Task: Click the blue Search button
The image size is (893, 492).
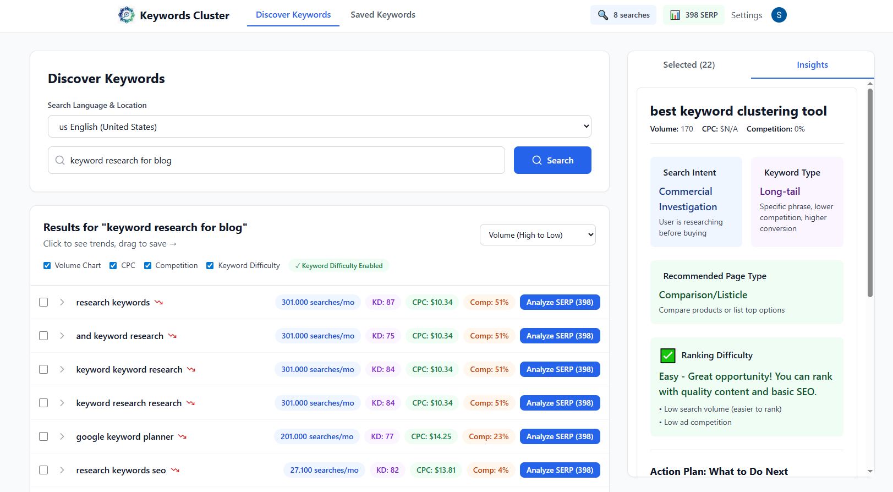Action: [x=552, y=160]
